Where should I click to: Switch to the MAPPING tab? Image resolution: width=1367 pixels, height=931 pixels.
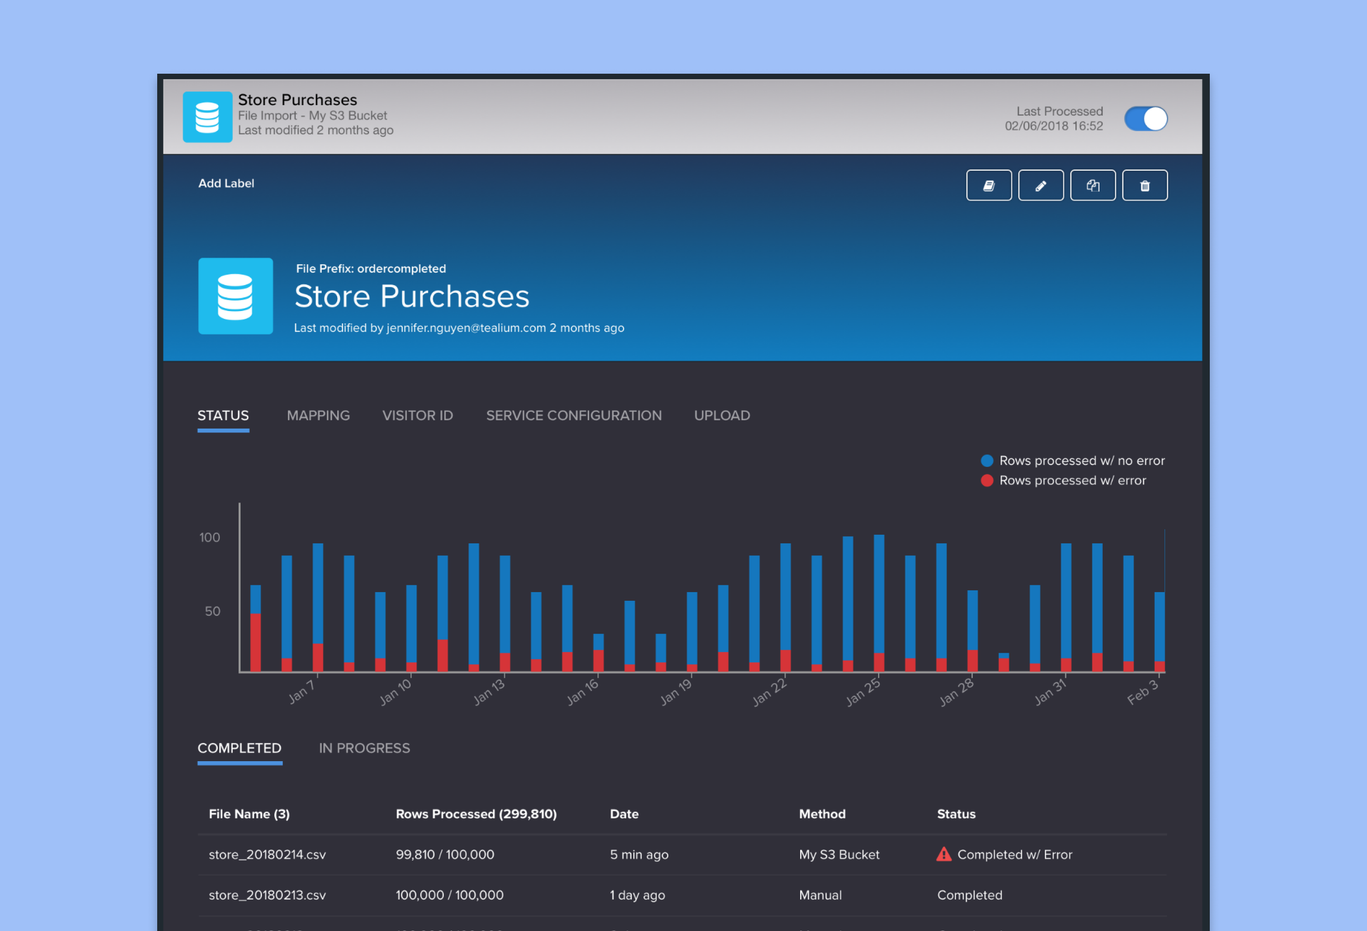(x=318, y=416)
